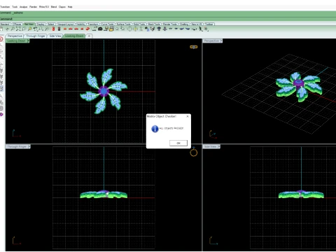Click the gray crosshair target icon
The width and height of the screenshot is (336, 252).
129,29
